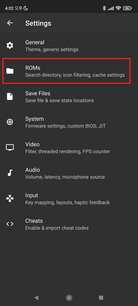
Task: Open System firmware and BIOS settings
Action: [x=69, y=122]
